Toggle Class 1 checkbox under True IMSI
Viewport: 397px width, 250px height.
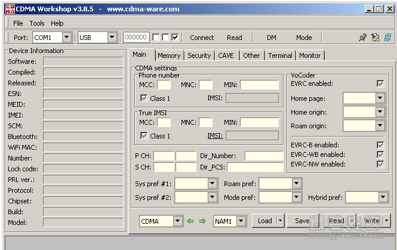tap(144, 136)
